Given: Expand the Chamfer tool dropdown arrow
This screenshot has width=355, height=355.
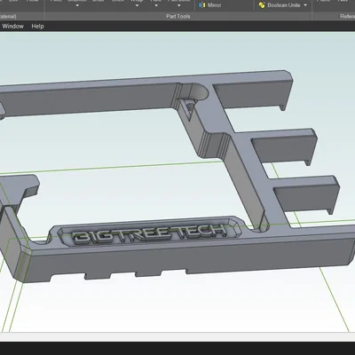Looking at the screenshot, I should [x=77, y=5].
